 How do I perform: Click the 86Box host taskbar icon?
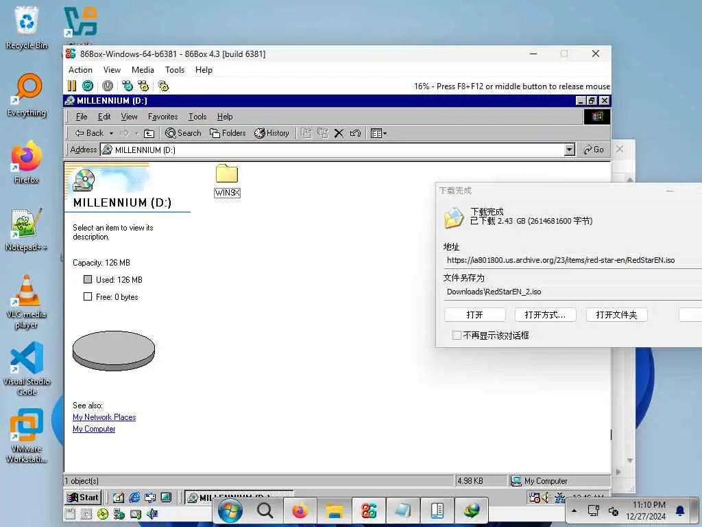[x=368, y=510]
